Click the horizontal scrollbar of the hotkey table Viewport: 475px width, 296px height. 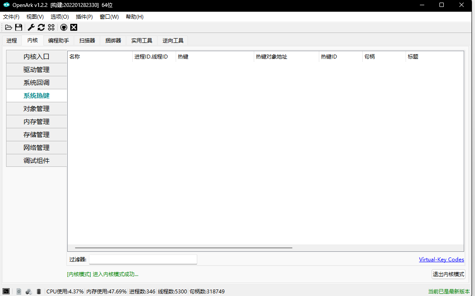click(183, 247)
